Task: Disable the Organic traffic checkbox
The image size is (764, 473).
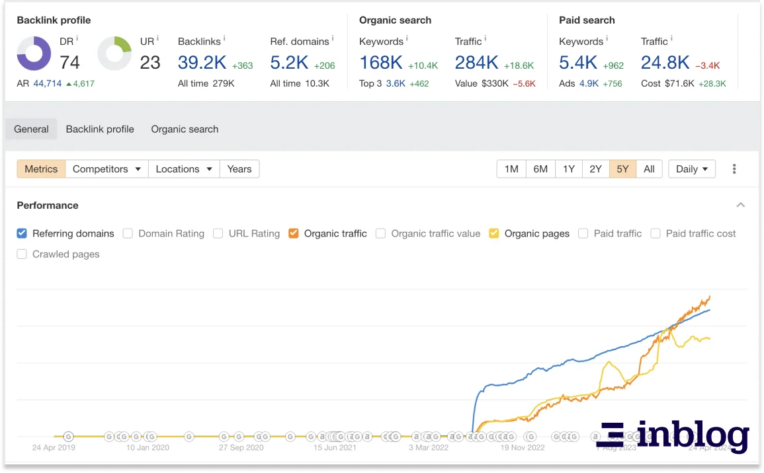Action: (294, 233)
